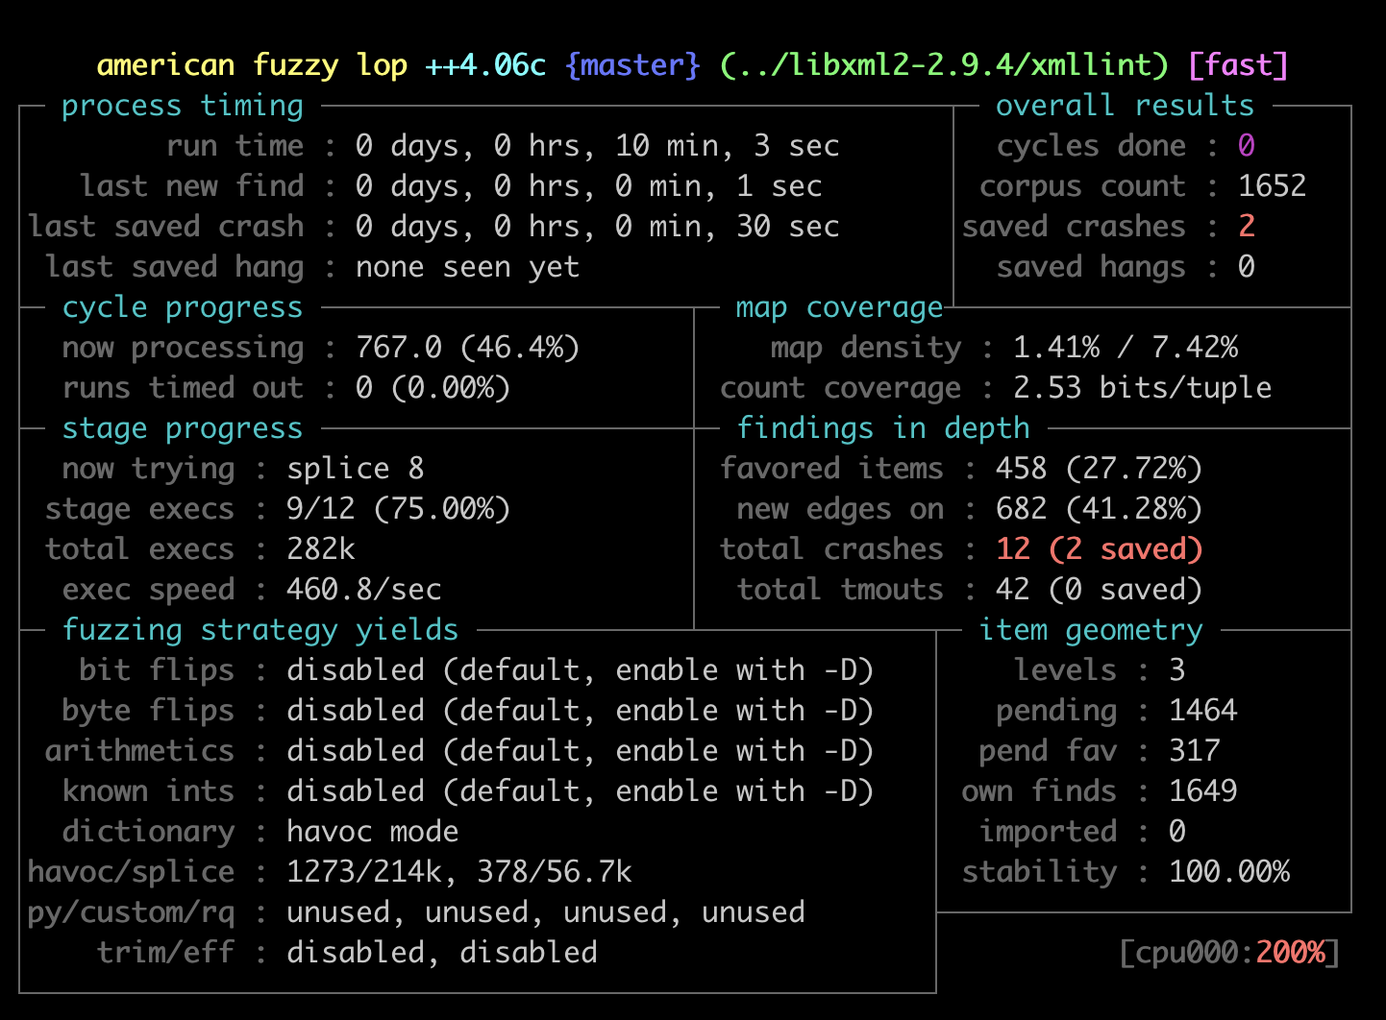
Task: Select the 'fuzzing strategy yields' section header
Action: 260,630
